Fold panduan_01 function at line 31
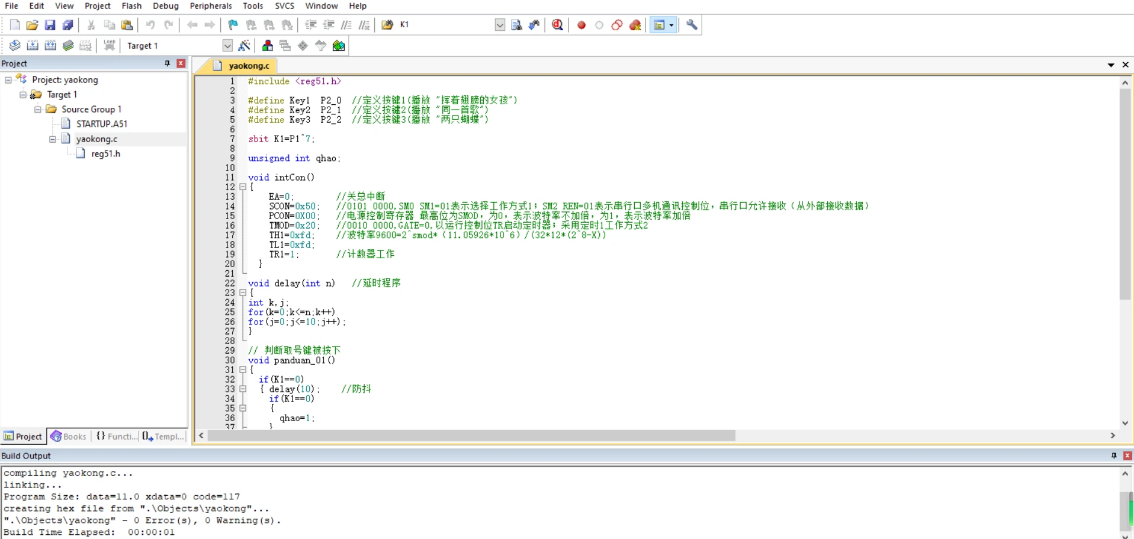This screenshot has width=1134, height=539. [243, 370]
